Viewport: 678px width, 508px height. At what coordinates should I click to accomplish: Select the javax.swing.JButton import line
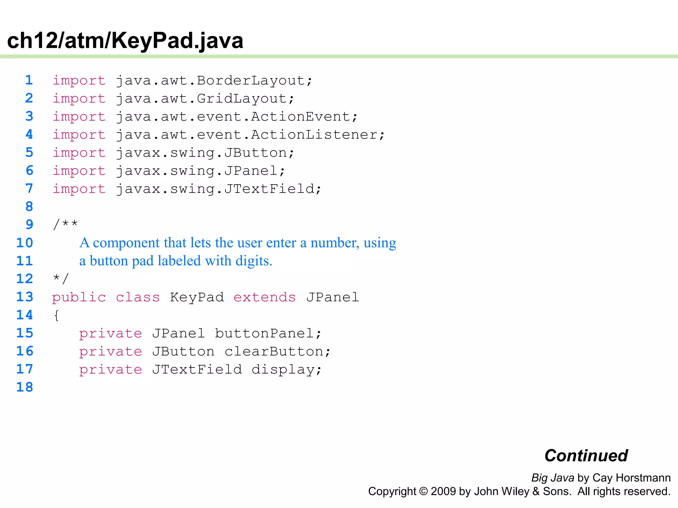pos(173,153)
